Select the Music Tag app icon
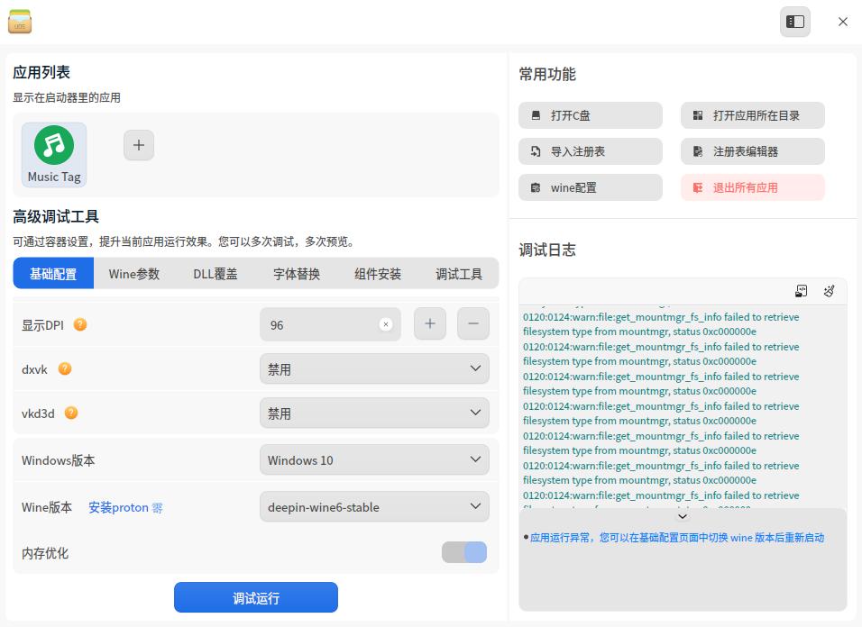The height and width of the screenshot is (627, 862). pyautogui.click(x=54, y=155)
